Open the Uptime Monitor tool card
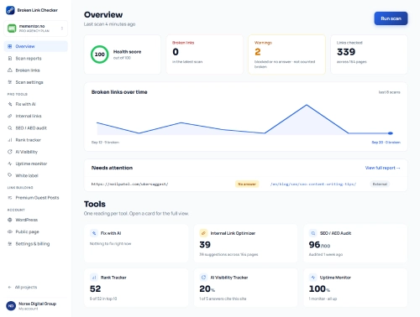The height and width of the screenshot is (317, 420). (355, 288)
